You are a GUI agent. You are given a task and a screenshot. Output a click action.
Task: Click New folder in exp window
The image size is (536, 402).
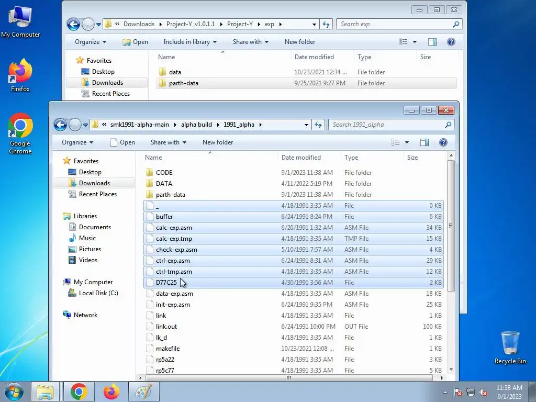point(300,42)
